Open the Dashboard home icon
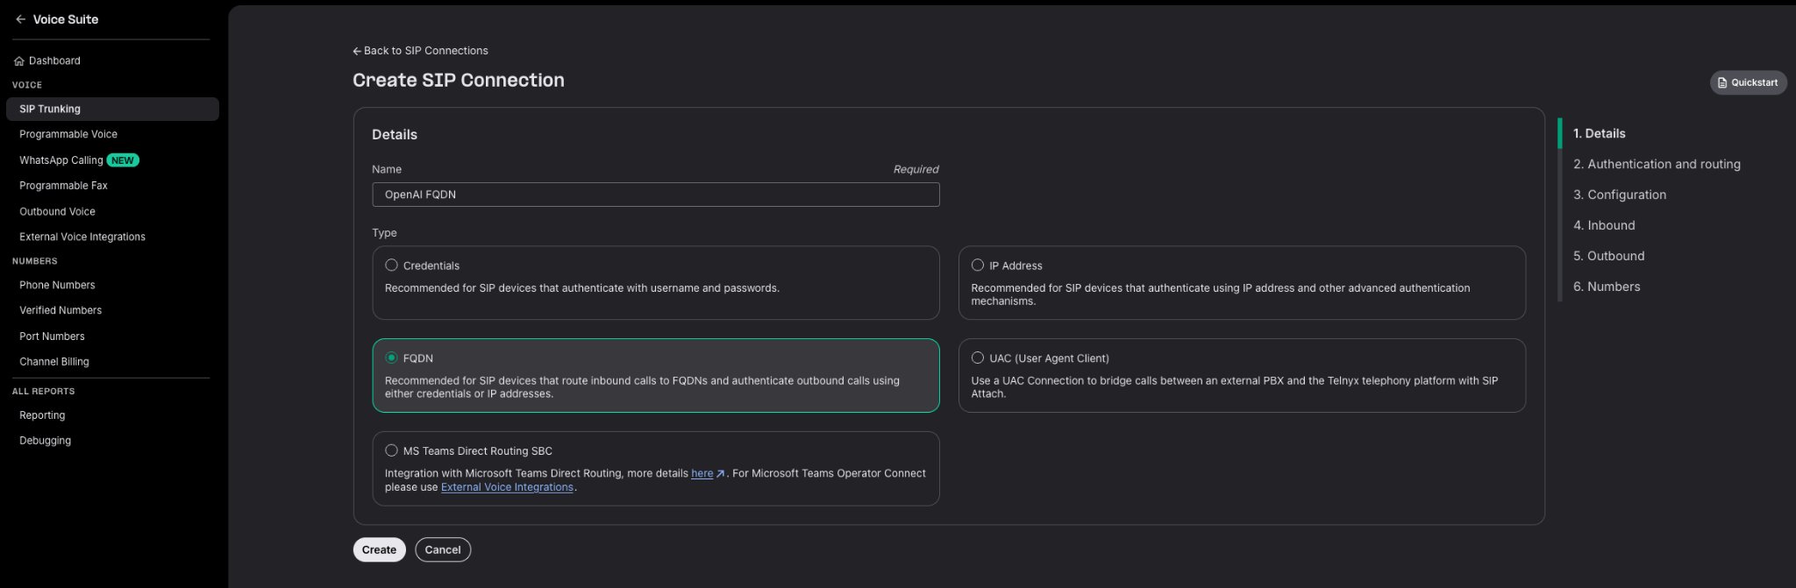This screenshot has height=588, width=1796. (19, 61)
